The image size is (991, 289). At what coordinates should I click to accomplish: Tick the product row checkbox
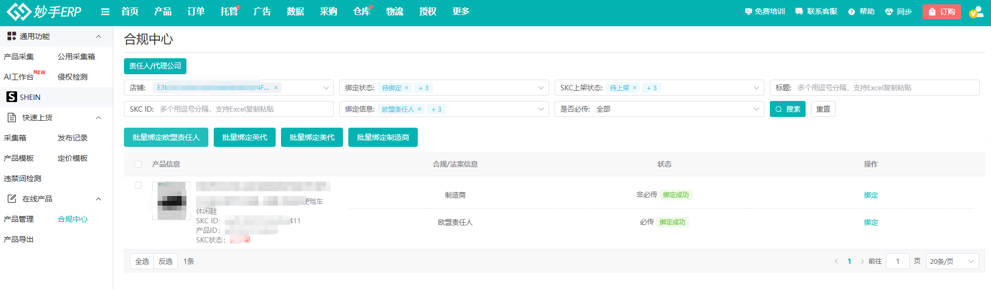click(x=138, y=185)
